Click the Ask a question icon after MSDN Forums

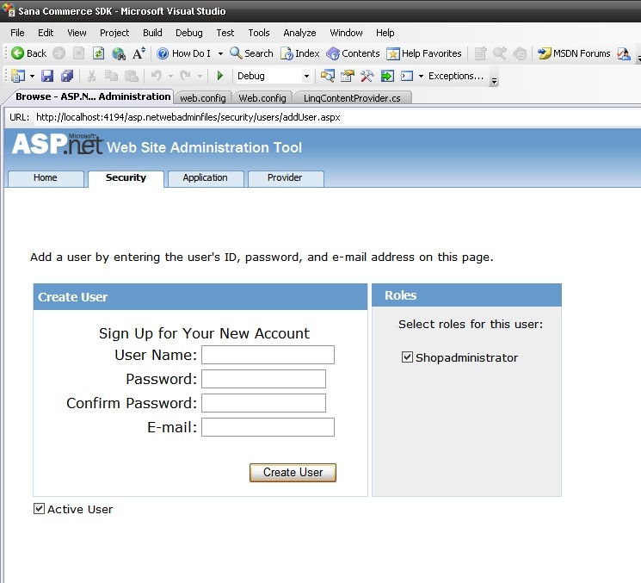coord(624,53)
